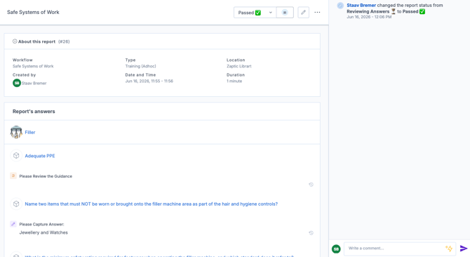The image size is (470, 257).
Task: Open the Passed status dropdown
Action: pos(255,13)
